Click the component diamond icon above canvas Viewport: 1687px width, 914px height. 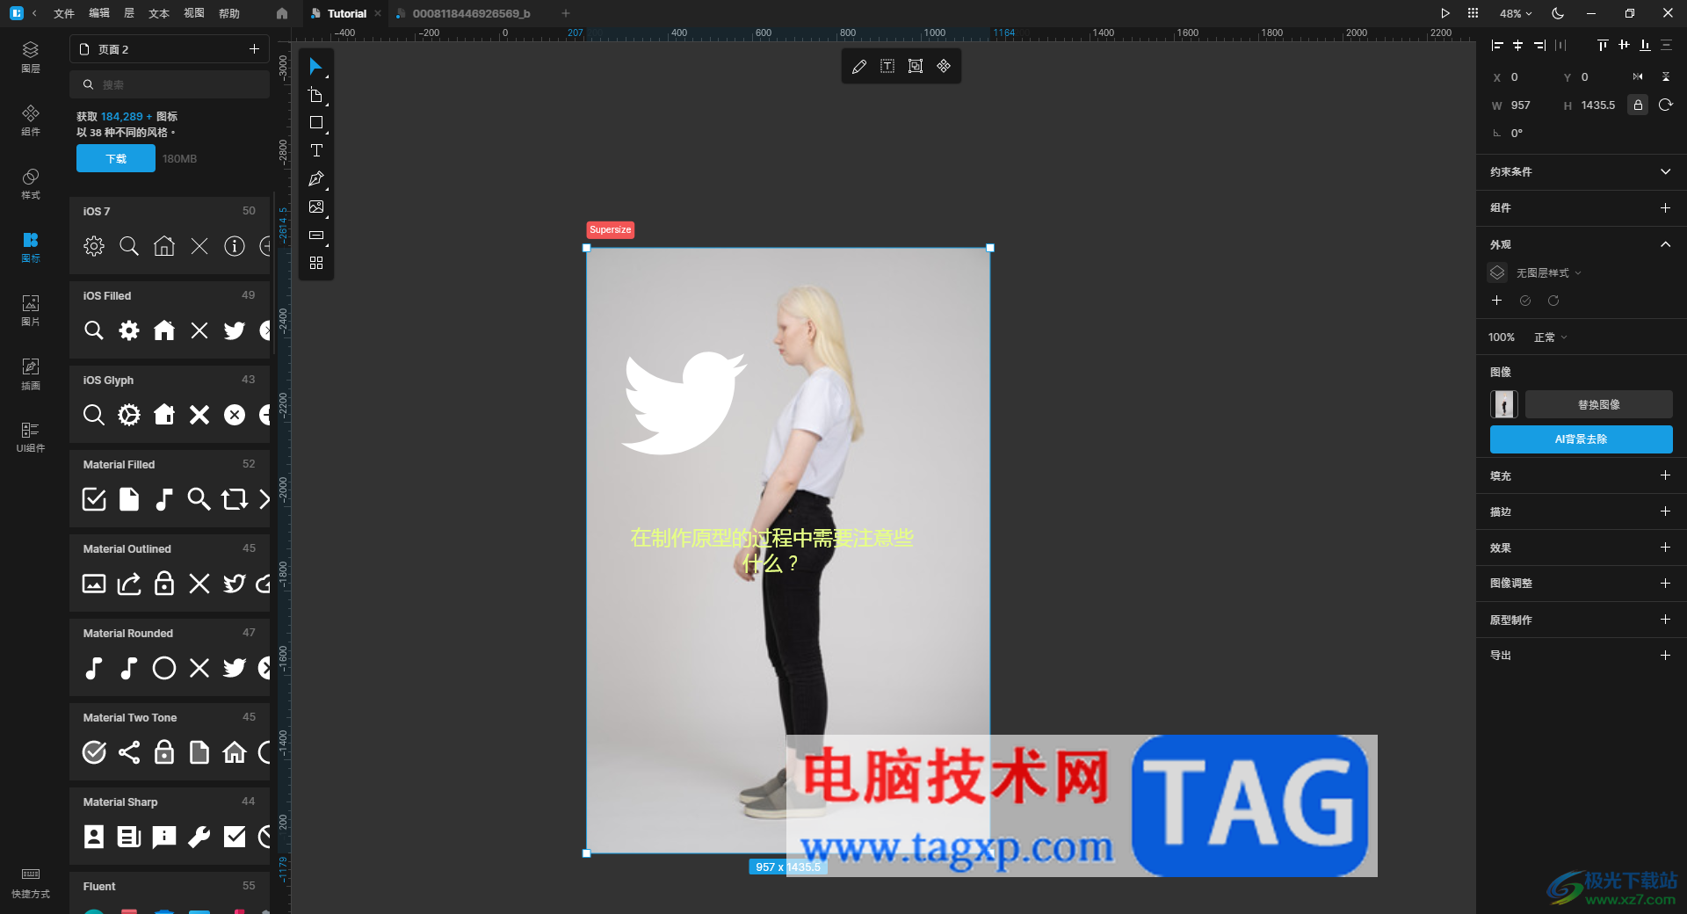944,66
